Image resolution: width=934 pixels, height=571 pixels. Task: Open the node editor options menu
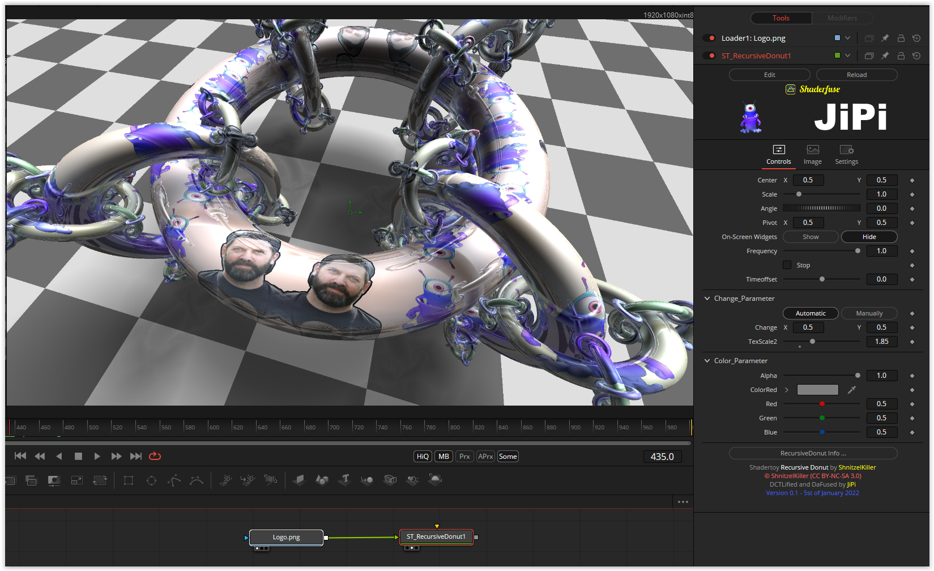pos(683,502)
